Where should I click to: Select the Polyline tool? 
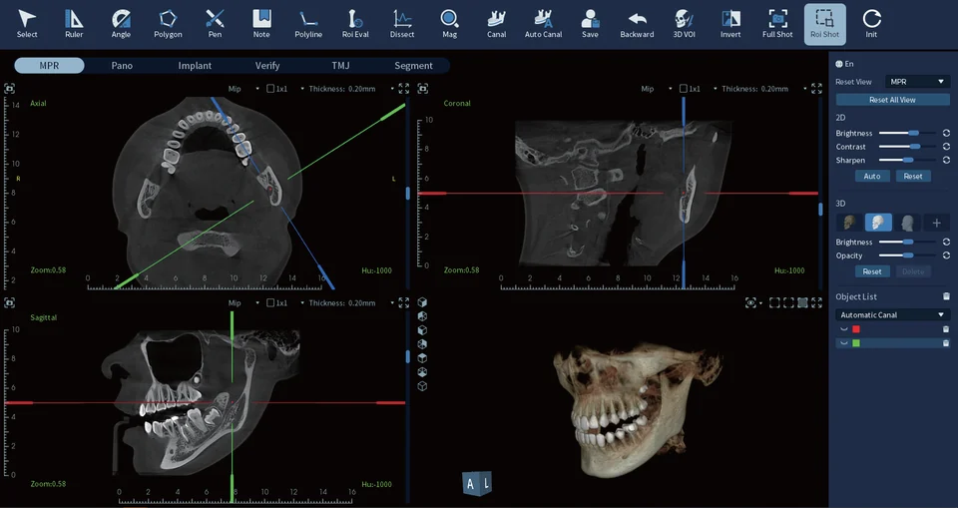(308, 25)
